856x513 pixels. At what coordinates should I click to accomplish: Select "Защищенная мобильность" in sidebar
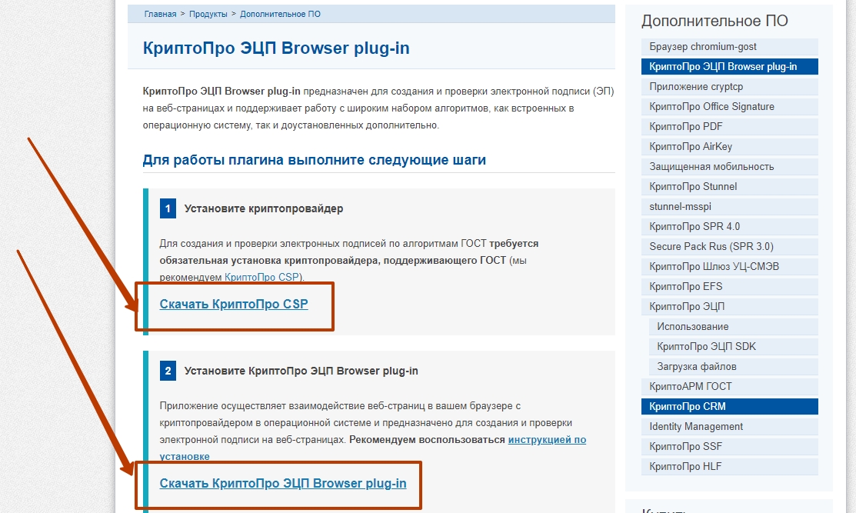pyautogui.click(x=711, y=167)
